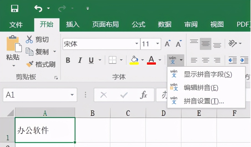Align text right
The width and height of the screenshot is (251, 147).
217,60
